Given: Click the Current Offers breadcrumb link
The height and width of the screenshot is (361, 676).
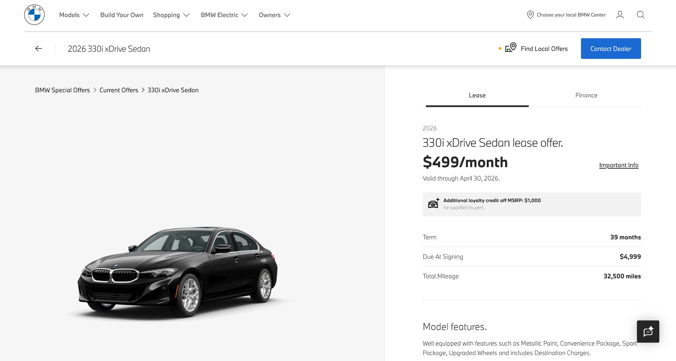Looking at the screenshot, I should click(119, 90).
